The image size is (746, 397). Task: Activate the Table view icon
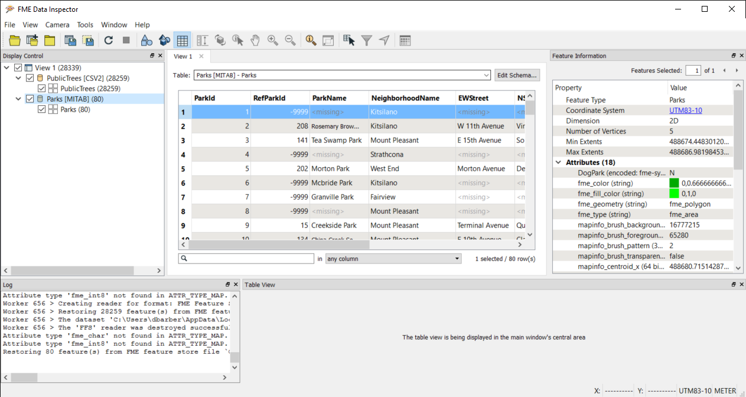[x=183, y=40]
